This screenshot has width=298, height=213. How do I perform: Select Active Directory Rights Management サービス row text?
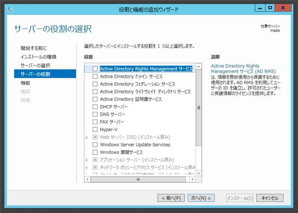click(x=146, y=69)
